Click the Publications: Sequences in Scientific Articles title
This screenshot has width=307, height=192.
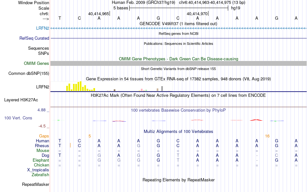(178, 44)
